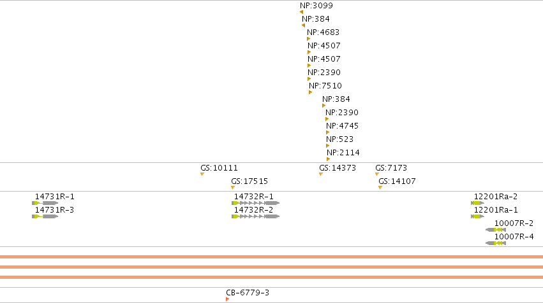The image size is (543, 303).
Task: Click the NP:3099 triangle marker
Action: pos(302,12)
